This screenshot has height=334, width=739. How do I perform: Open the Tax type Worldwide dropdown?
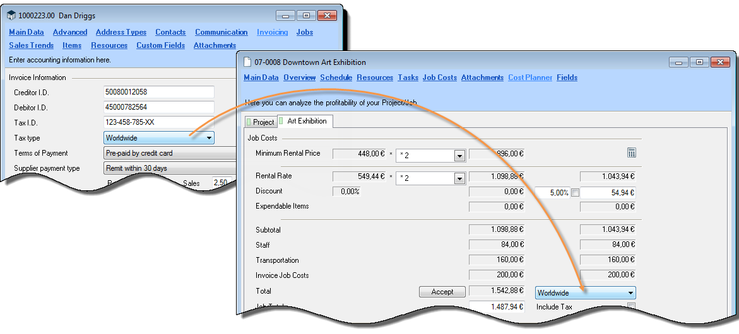[209, 138]
